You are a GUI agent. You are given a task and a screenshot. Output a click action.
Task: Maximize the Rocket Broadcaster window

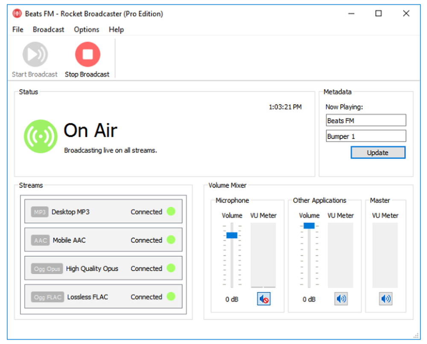[378, 13]
